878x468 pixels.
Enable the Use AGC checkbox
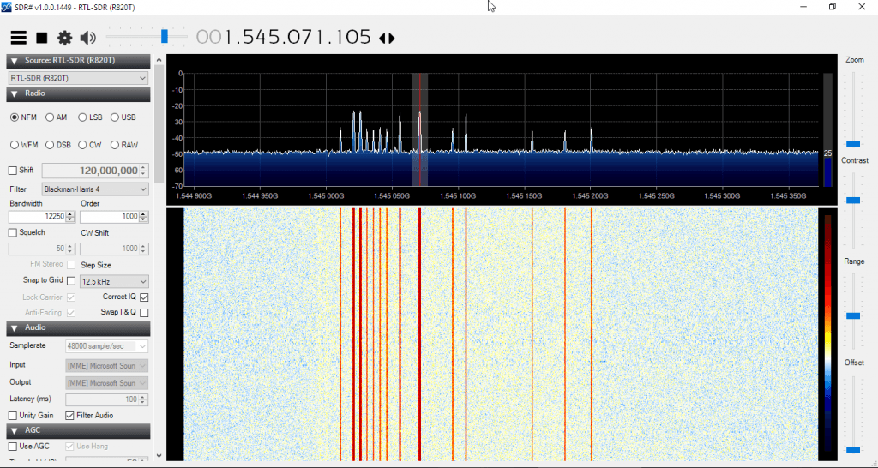point(13,447)
